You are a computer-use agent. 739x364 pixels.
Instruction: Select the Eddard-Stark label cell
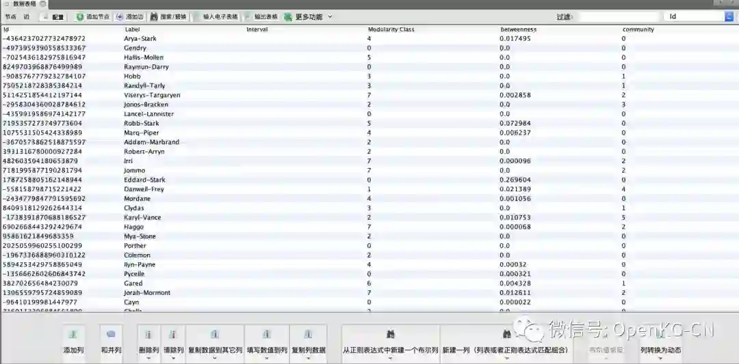coord(144,180)
